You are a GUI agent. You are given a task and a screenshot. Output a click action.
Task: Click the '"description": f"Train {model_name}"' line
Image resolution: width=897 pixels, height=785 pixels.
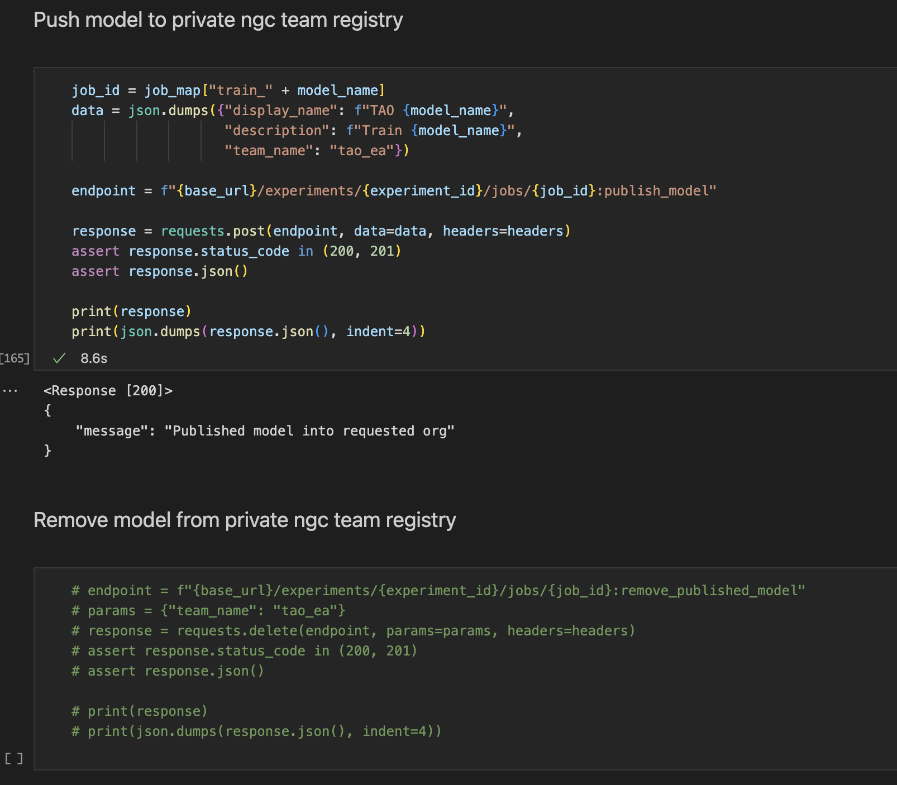coord(373,131)
